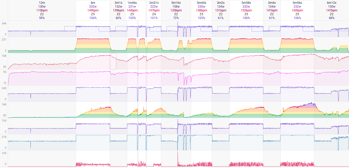Choose the 2m31s Z4 interval header
Screen dimensions: 349x168
tap(154, 10)
